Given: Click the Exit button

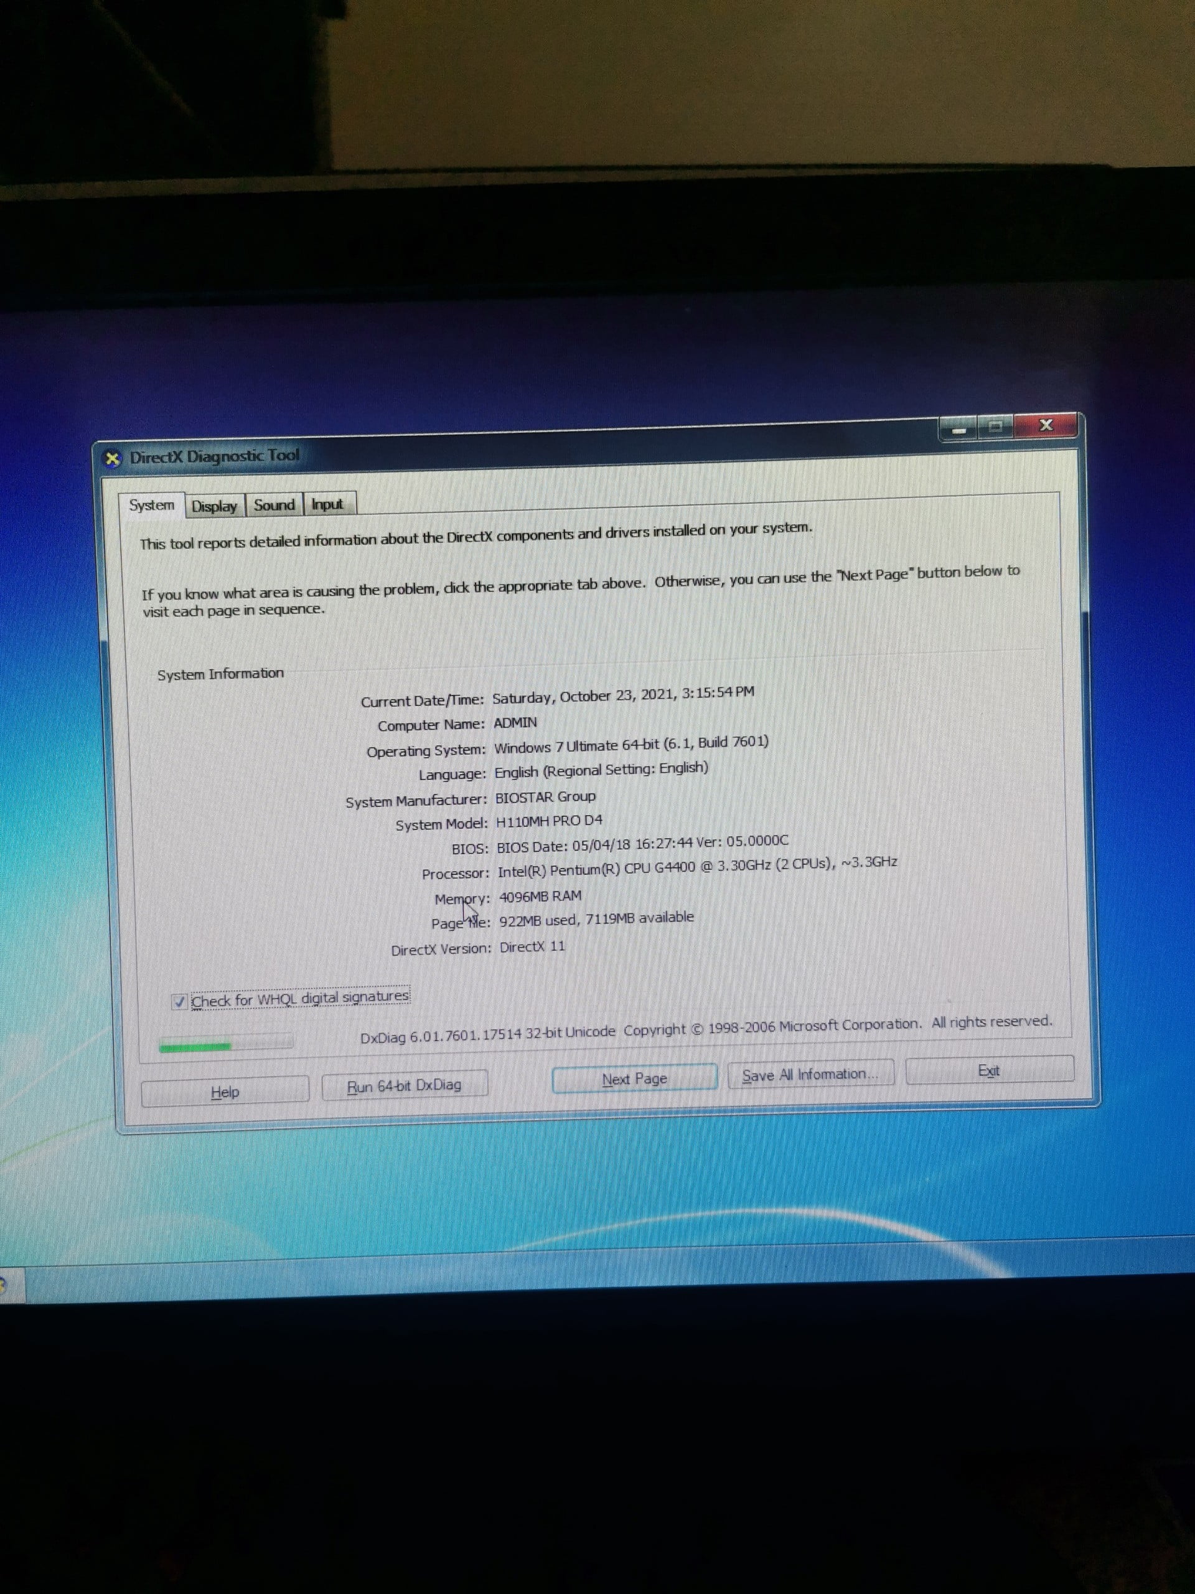Looking at the screenshot, I should point(989,1070).
